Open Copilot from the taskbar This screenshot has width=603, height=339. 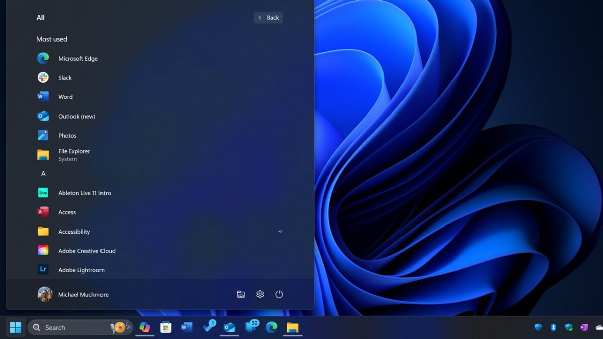click(x=145, y=327)
